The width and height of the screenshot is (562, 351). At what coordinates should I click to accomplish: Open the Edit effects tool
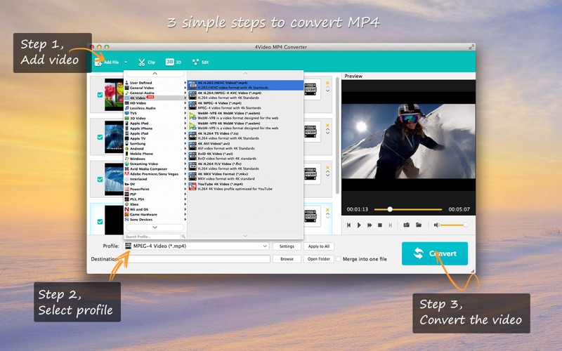pos(200,62)
